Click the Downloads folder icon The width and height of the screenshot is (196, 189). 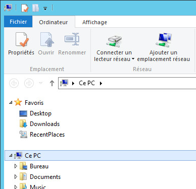coord(23,124)
